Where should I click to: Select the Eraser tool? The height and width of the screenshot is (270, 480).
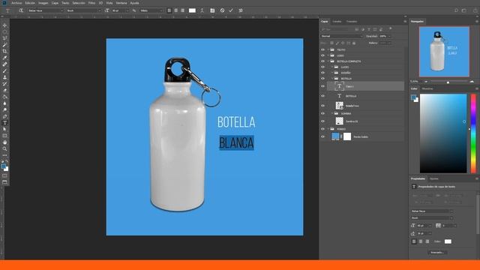pyautogui.click(x=4, y=90)
